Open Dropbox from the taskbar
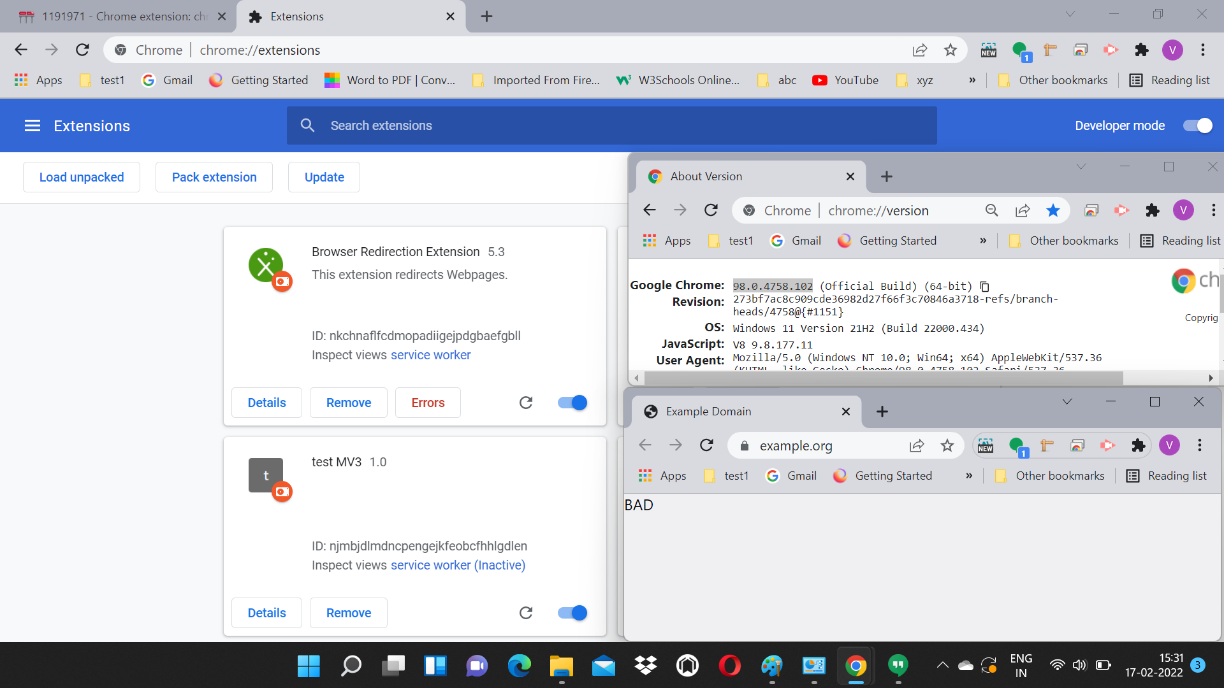Image resolution: width=1224 pixels, height=688 pixels. pos(646,666)
